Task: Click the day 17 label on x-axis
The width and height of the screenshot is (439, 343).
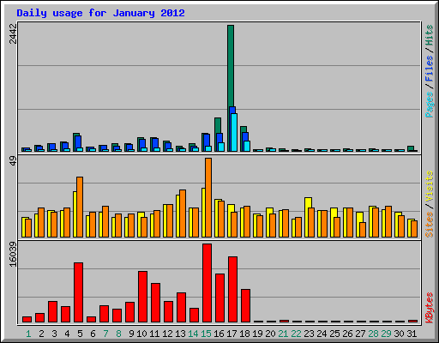Action: click(x=232, y=334)
